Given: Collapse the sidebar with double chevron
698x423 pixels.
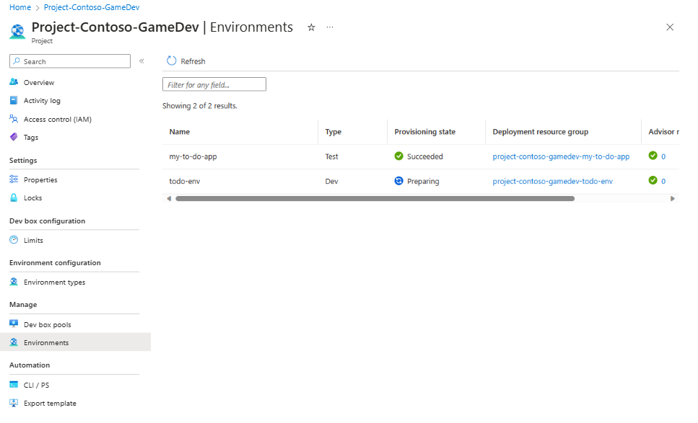Looking at the screenshot, I should [141, 61].
